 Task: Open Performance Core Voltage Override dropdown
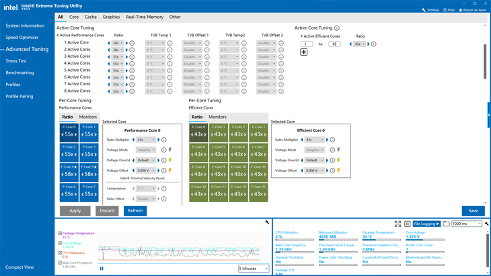[146, 160]
